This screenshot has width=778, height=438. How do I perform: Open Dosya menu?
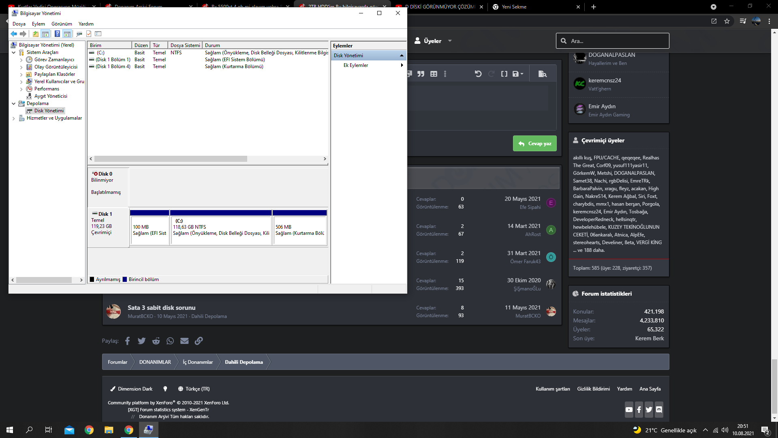pyautogui.click(x=19, y=24)
